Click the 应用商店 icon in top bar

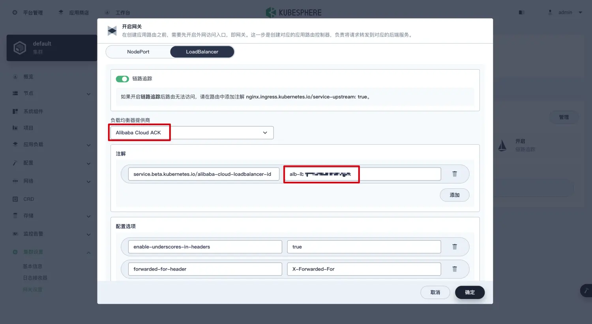[61, 13]
